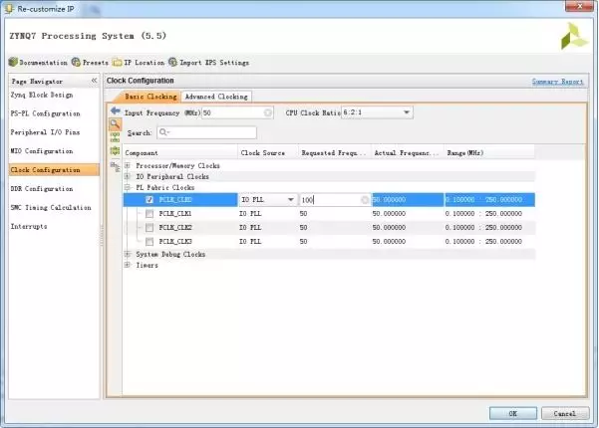Open the SMC Timing Calculation page
599x428 pixels.
click(51, 207)
